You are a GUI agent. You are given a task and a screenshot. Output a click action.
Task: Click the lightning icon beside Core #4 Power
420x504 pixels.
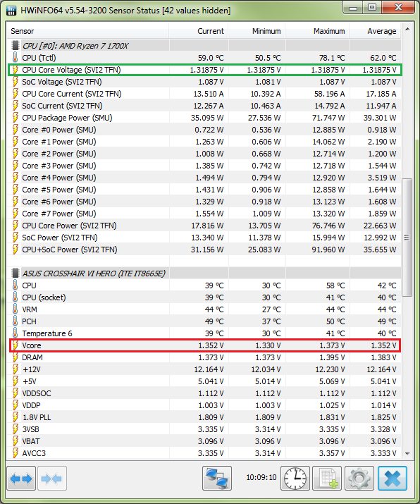15,178
